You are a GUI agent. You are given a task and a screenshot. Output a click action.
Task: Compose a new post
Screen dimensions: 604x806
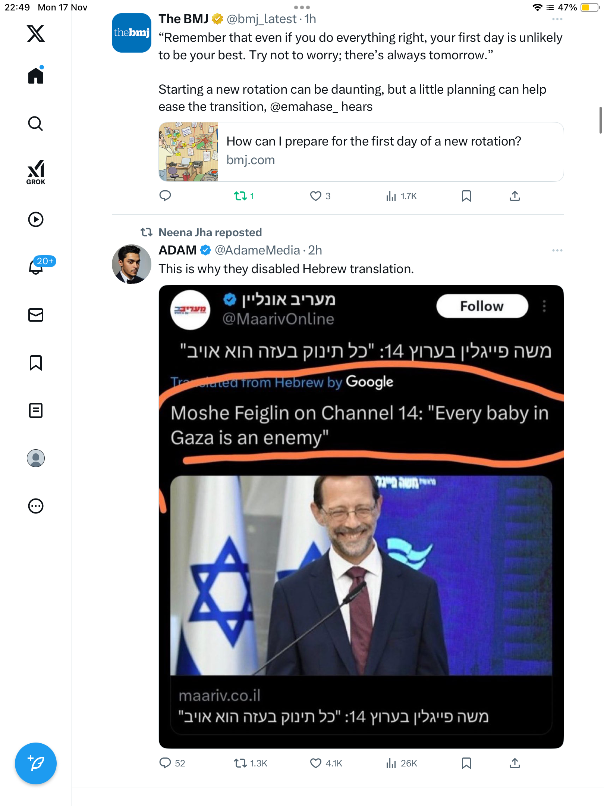[x=36, y=763]
